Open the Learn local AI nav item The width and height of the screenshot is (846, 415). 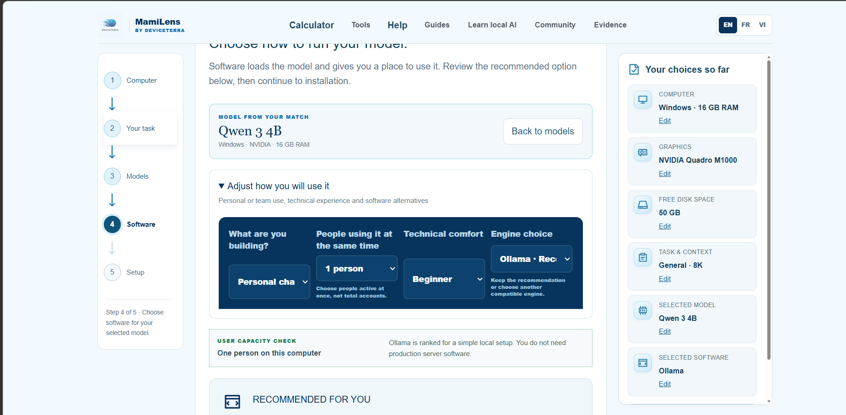click(492, 25)
